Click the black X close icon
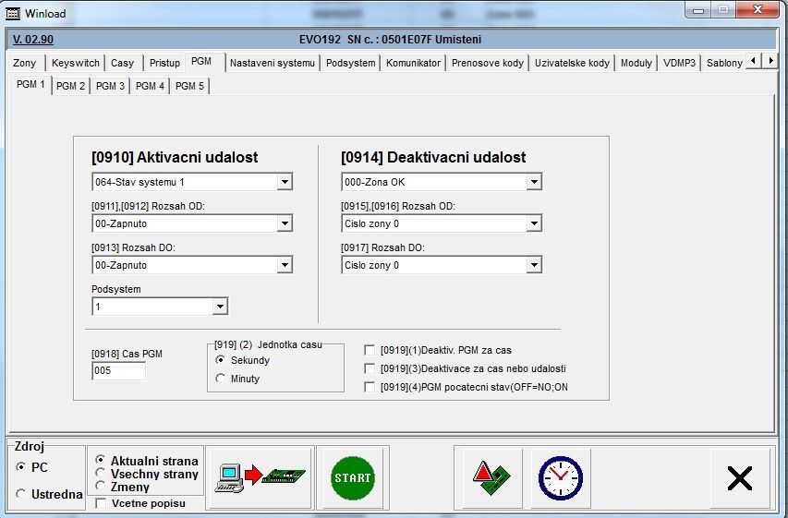The width and height of the screenshot is (788, 518). click(739, 477)
